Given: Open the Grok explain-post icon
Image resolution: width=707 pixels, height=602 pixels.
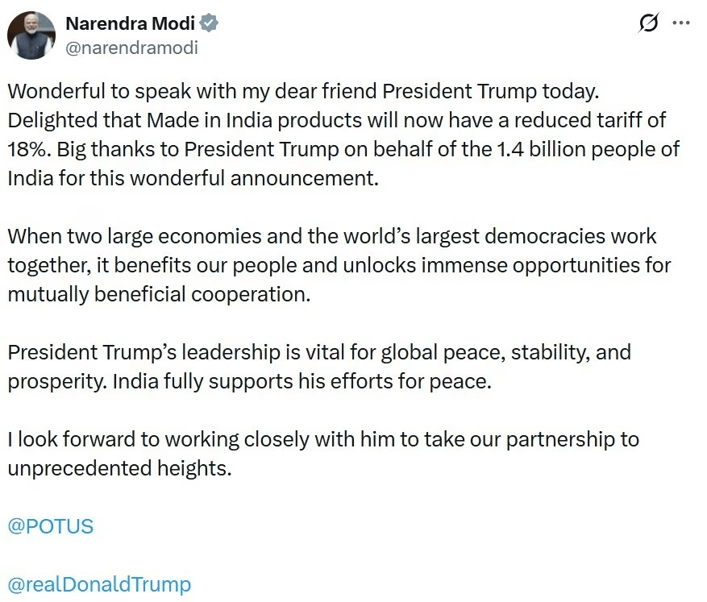Looking at the screenshot, I should coord(647,24).
